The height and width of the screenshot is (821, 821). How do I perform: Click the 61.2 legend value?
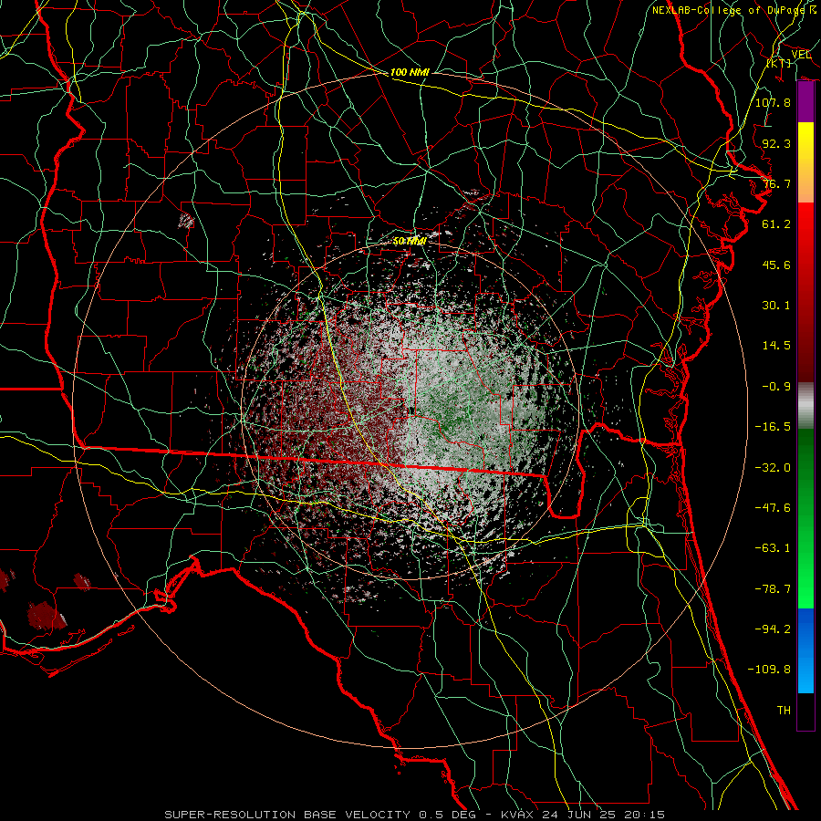[x=776, y=224]
